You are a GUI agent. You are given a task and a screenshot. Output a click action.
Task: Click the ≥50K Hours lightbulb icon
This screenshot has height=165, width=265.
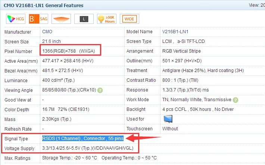coord(107,19)
